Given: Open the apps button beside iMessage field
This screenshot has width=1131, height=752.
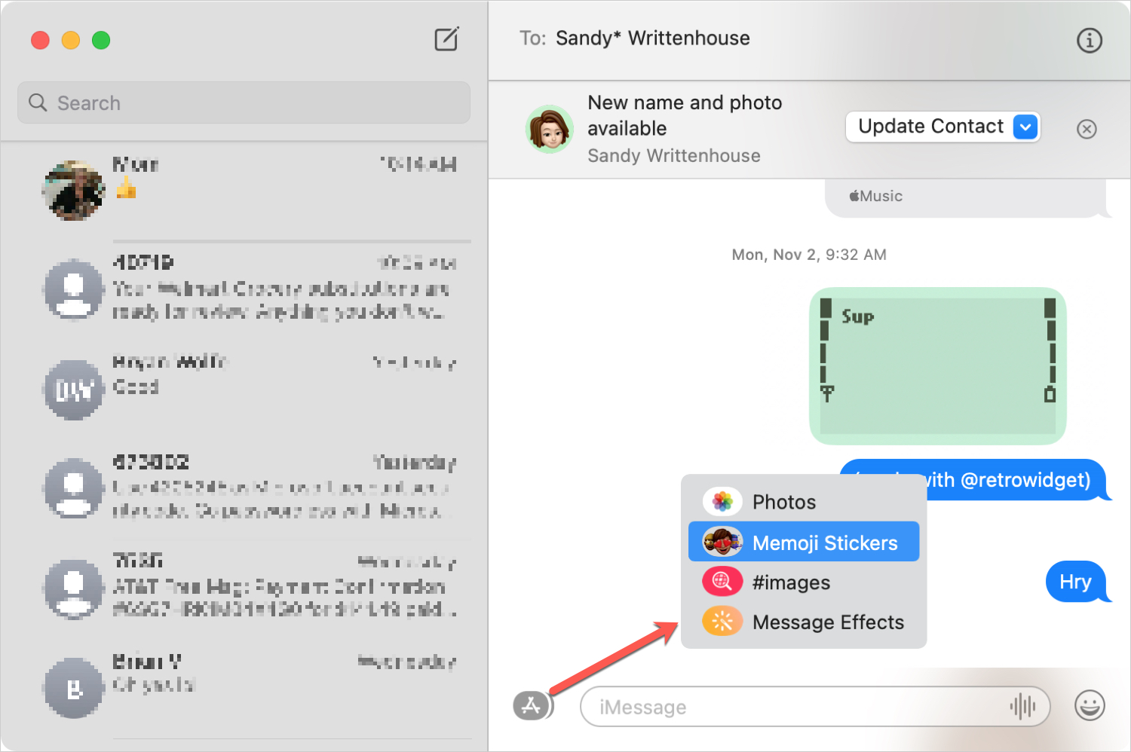Looking at the screenshot, I should pyautogui.click(x=532, y=706).
